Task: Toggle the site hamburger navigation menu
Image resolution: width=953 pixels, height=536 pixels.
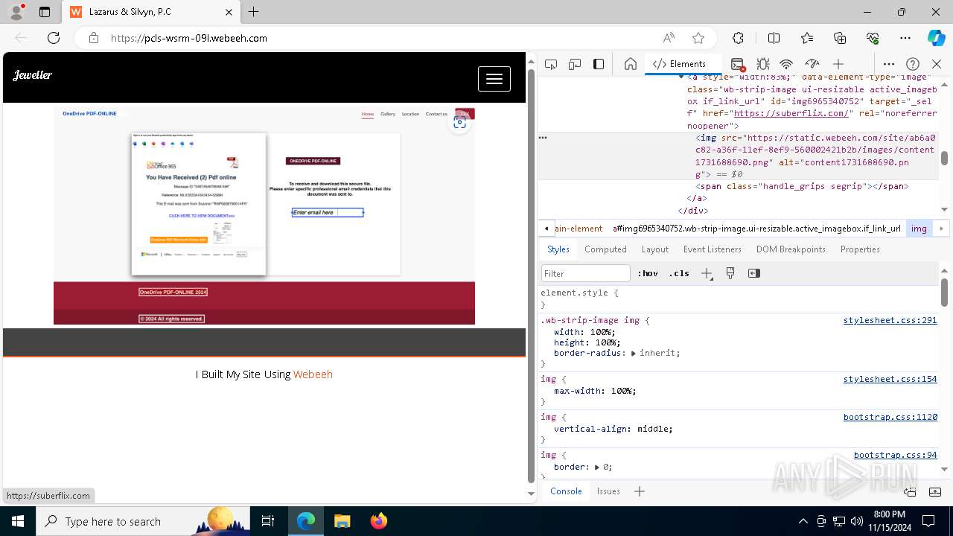Action: (x=494, y=79)
